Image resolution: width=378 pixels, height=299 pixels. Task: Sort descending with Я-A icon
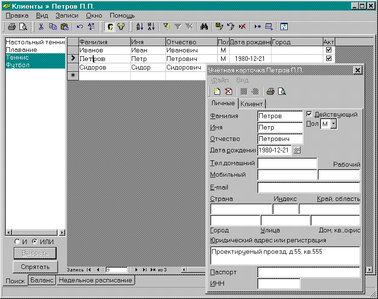click(151, 27)
